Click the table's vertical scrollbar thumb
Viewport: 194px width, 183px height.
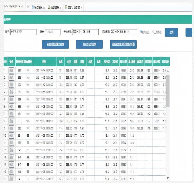coord(168,91)
